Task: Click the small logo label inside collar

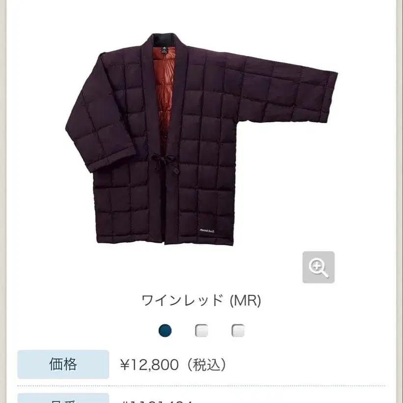Action: coord(164,49)
